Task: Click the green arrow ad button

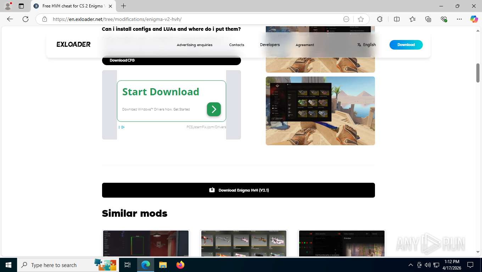Action: 214,109
